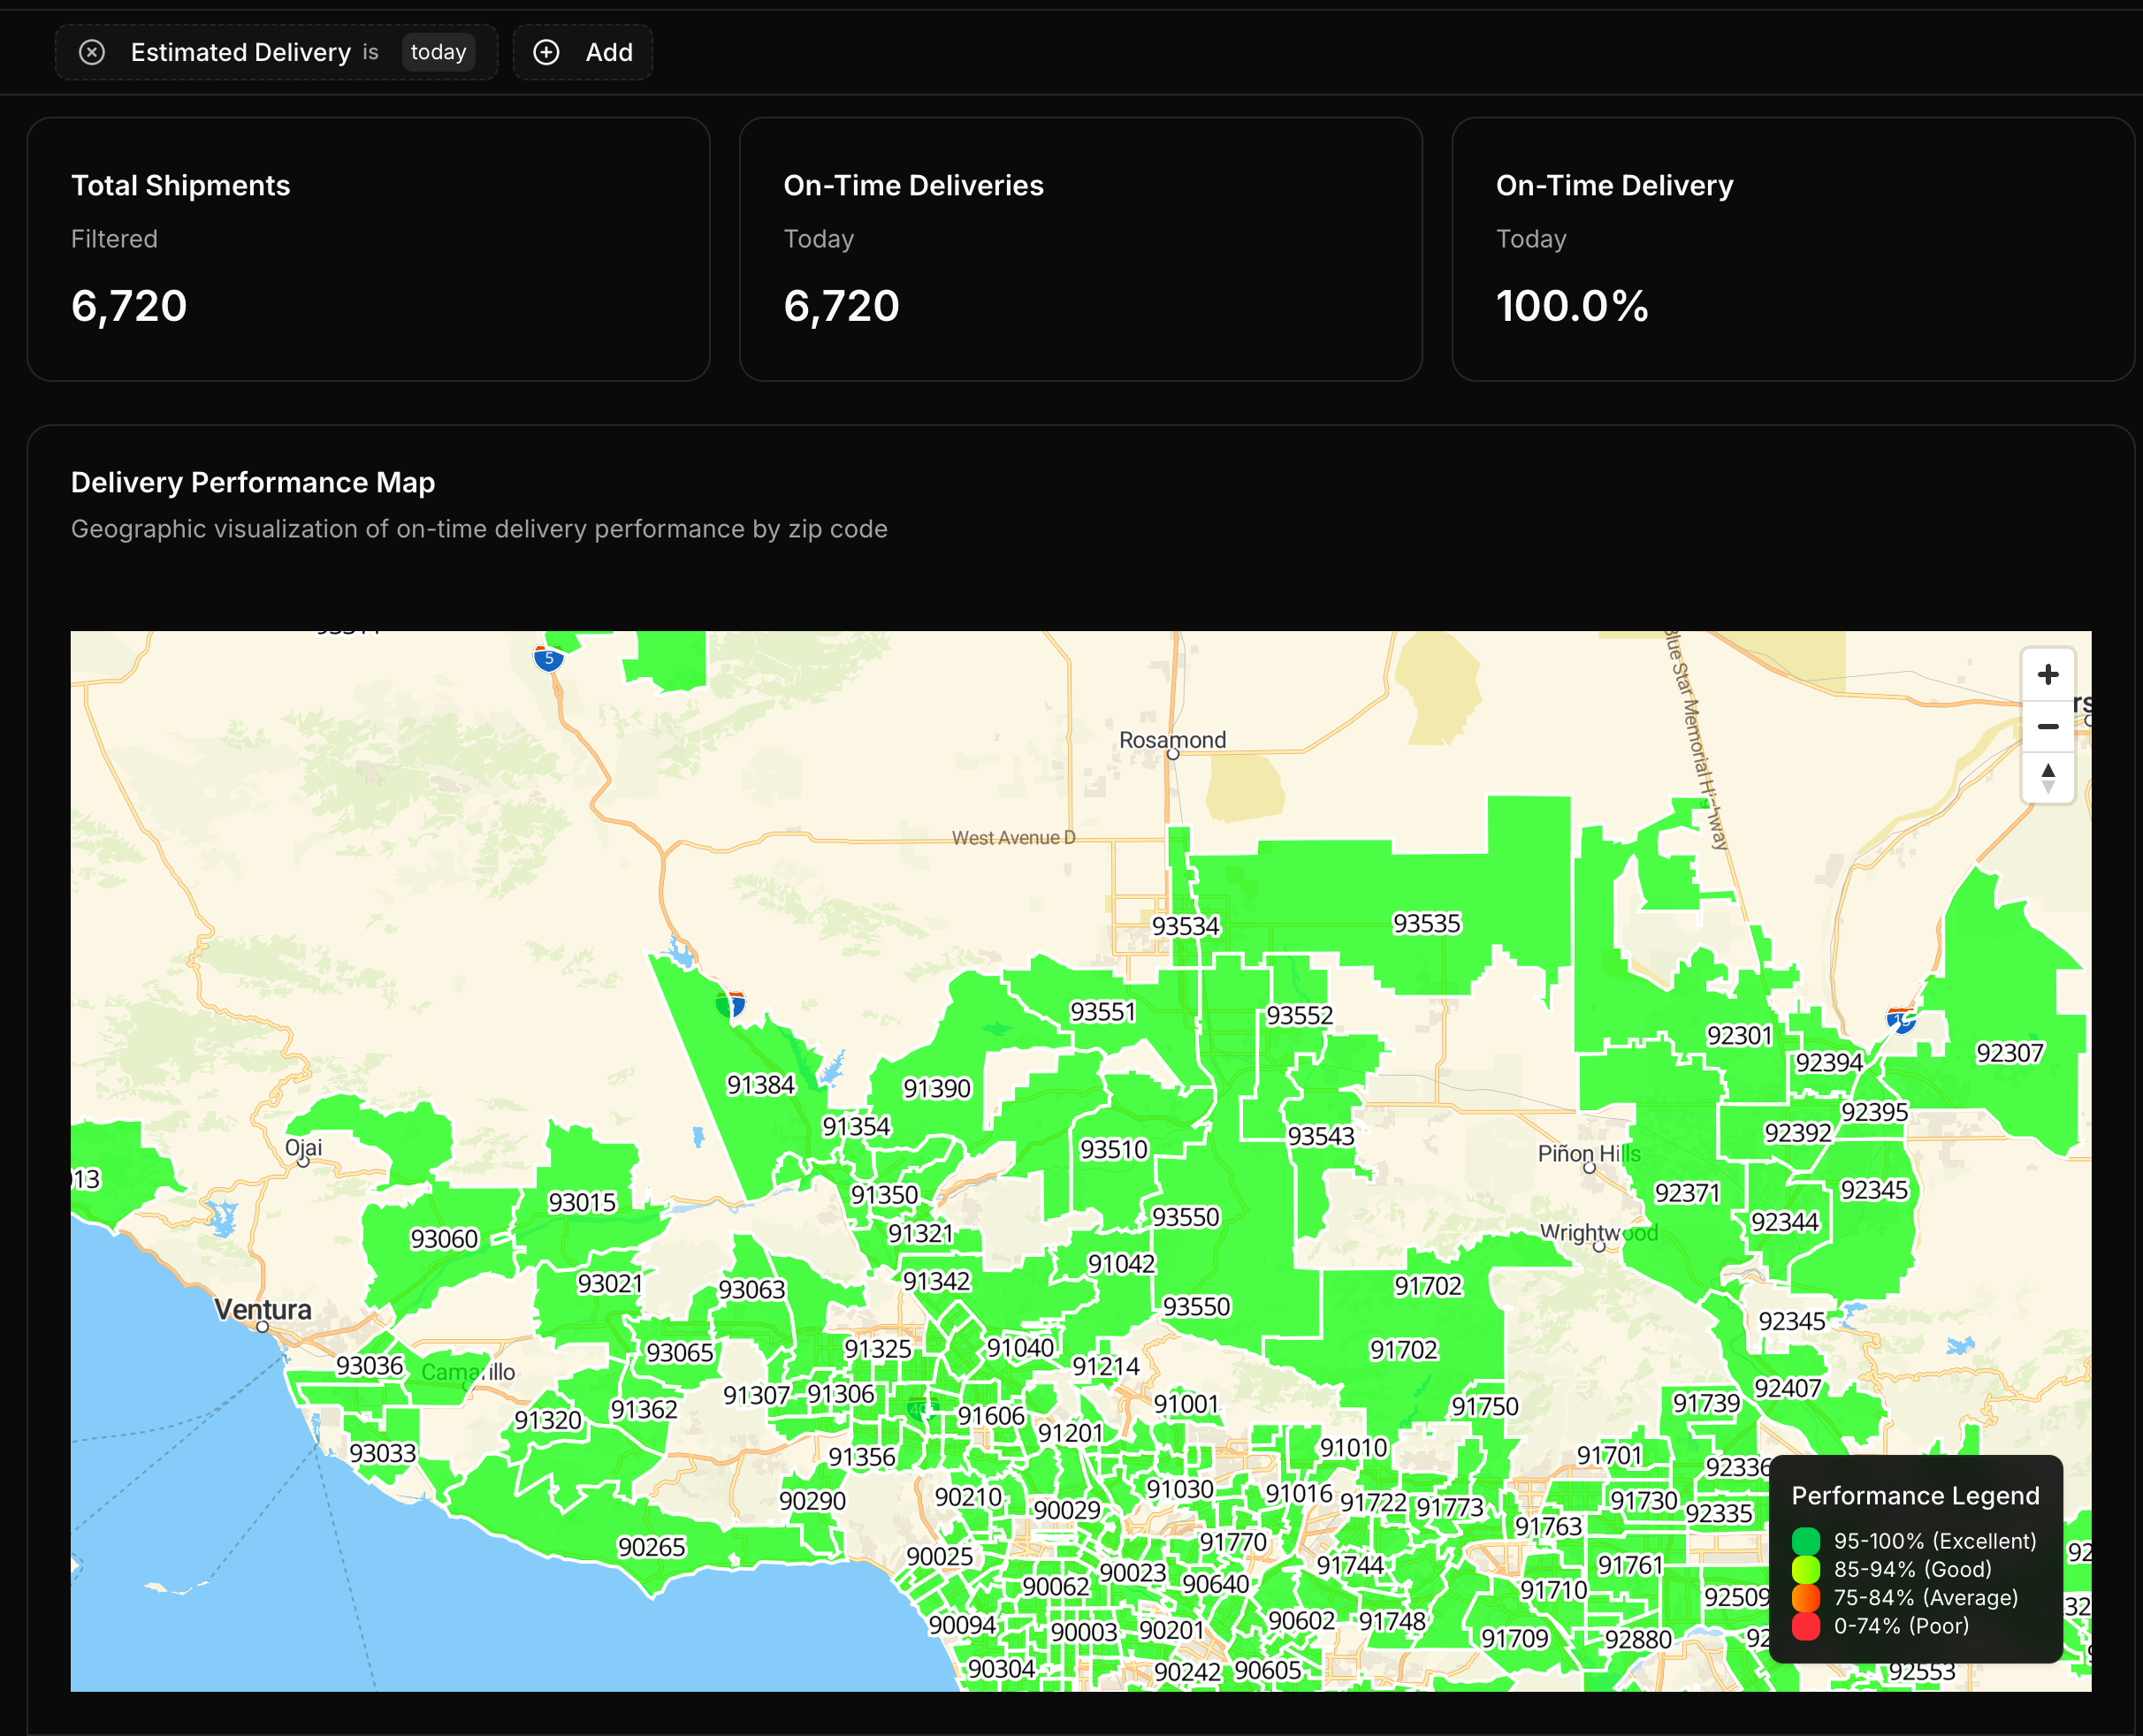Open the 'is' operator selector
2143x1736 pixels.
(x=370, y=52)
